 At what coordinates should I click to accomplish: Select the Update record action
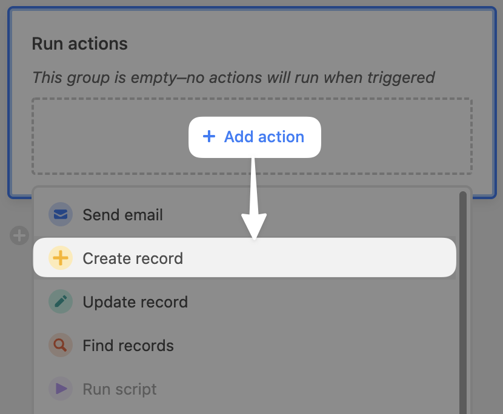pyautogui.click(x=245, y=301)
